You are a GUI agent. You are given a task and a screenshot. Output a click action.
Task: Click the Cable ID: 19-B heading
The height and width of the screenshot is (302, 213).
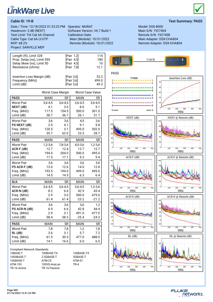tap(22, 21)
